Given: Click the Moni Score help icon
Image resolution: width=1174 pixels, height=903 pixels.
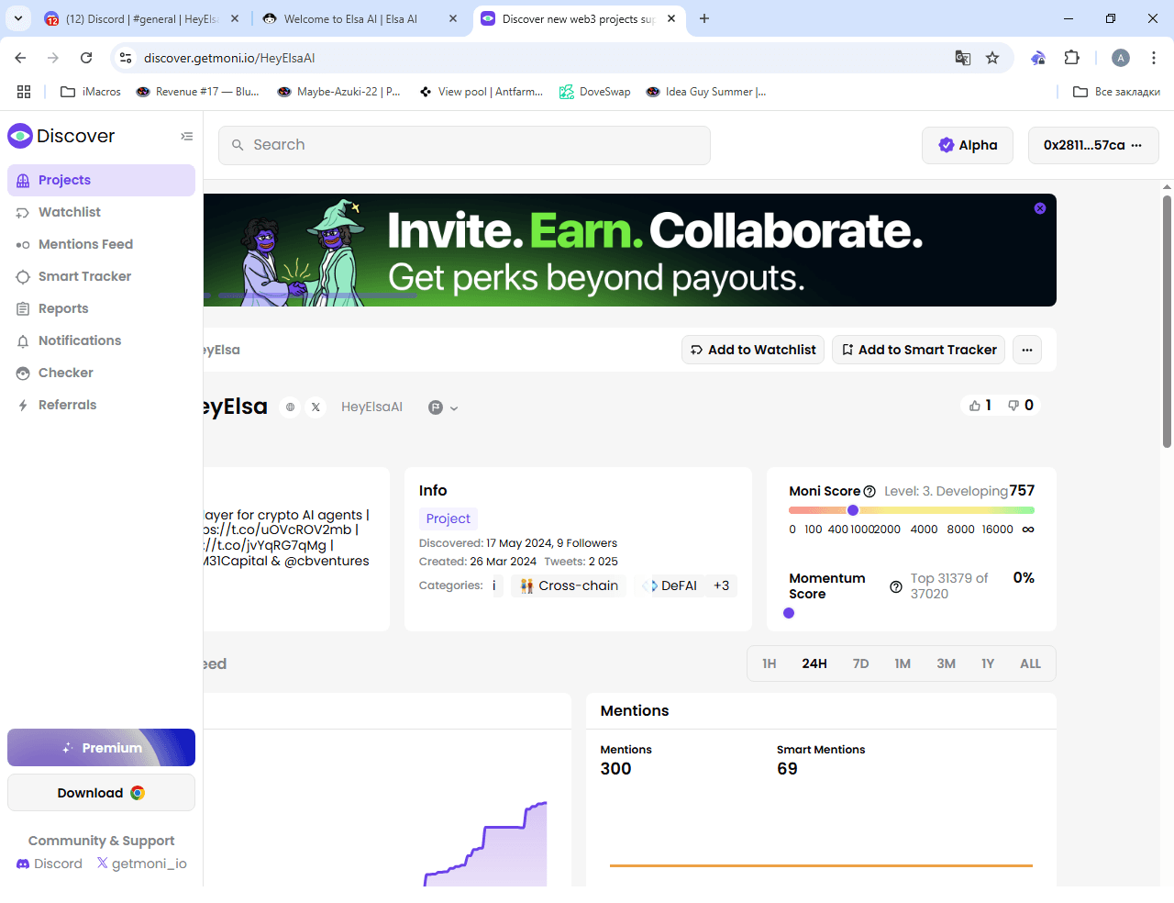Looking at the screenshot, I should click(x=869, y=492).
